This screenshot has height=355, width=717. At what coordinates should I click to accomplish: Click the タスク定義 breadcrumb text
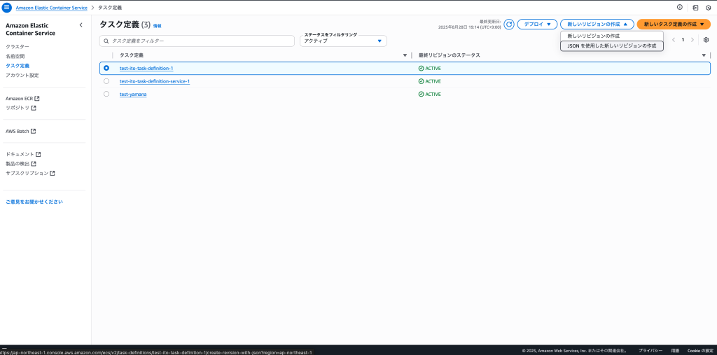(110, 8)
